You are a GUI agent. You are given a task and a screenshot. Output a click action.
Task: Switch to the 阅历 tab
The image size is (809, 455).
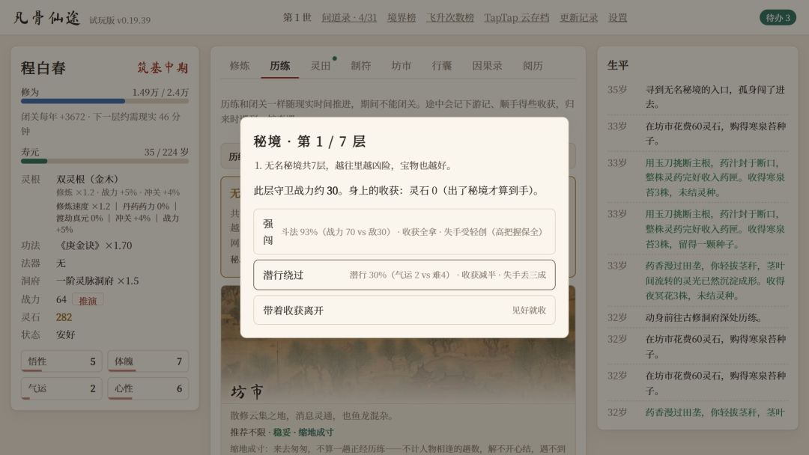click(x=533, y=66)
